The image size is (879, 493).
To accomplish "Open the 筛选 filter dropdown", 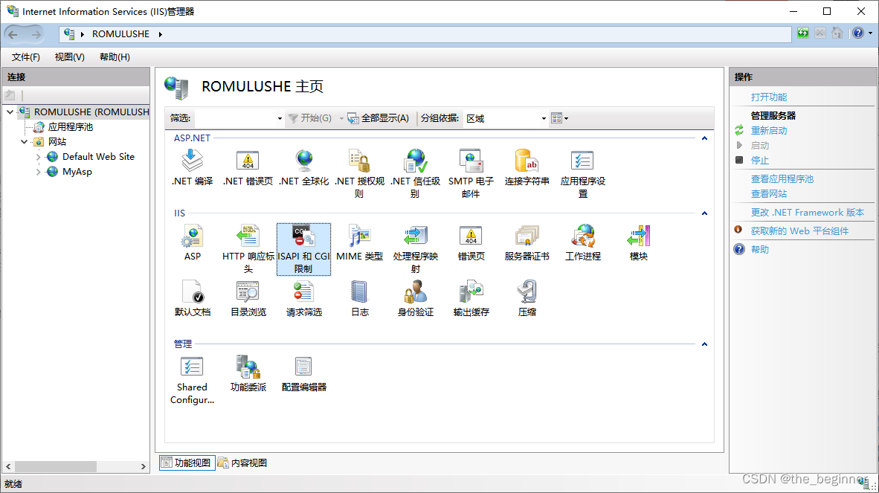I will 280,118.
